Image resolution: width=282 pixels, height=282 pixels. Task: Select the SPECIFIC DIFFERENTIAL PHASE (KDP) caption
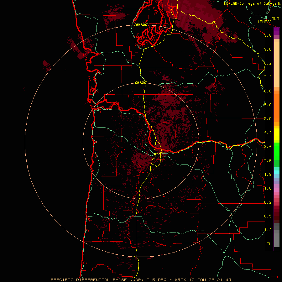tap(97, 280)
